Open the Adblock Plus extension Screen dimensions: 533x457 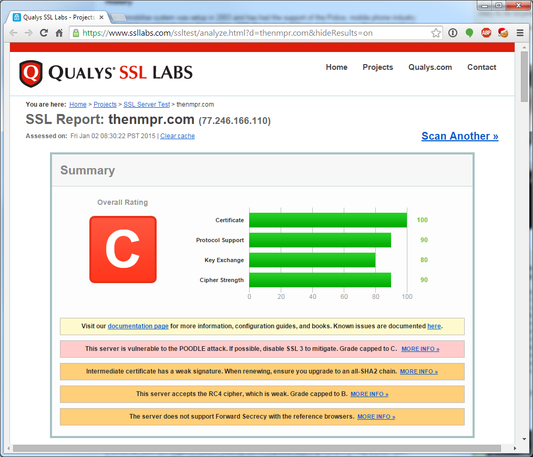pos(486,33)
